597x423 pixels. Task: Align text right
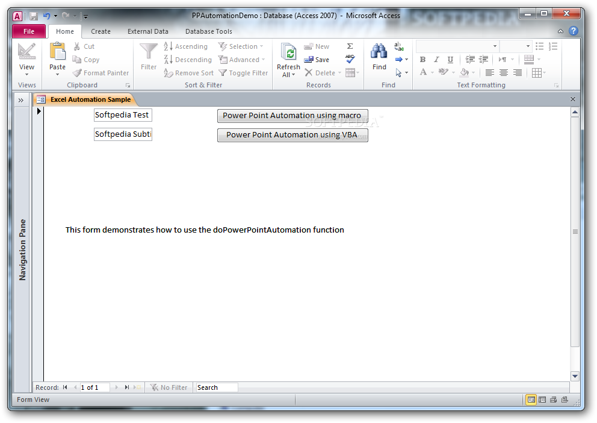point(517,72)
